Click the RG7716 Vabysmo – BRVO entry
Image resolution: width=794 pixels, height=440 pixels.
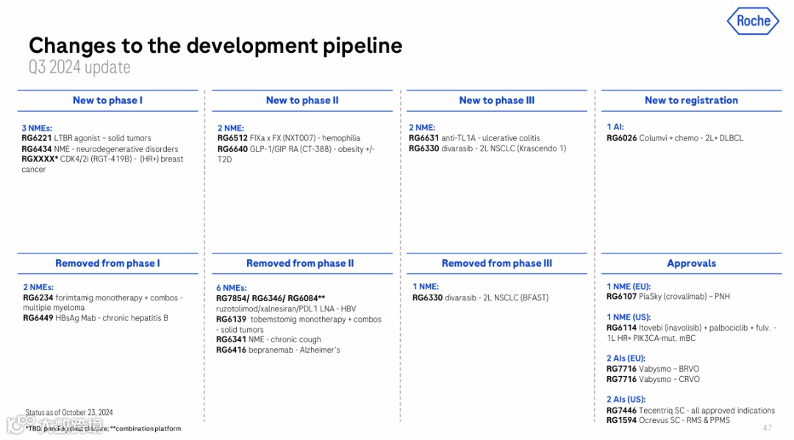[653, 369]
